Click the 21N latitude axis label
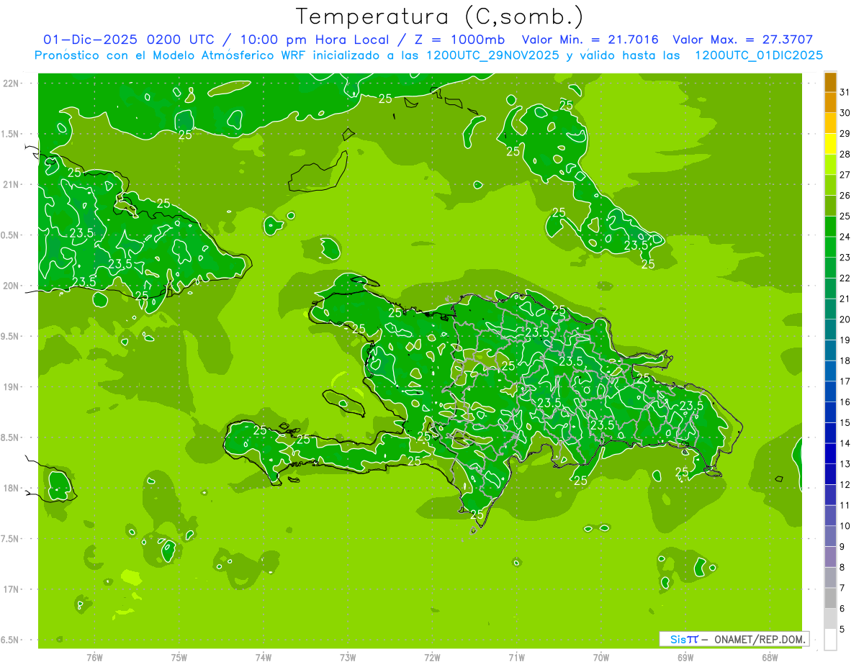Image resolution: width=864 pixels, height=667 pixels. pyautogui.click(x=12, y=184)
